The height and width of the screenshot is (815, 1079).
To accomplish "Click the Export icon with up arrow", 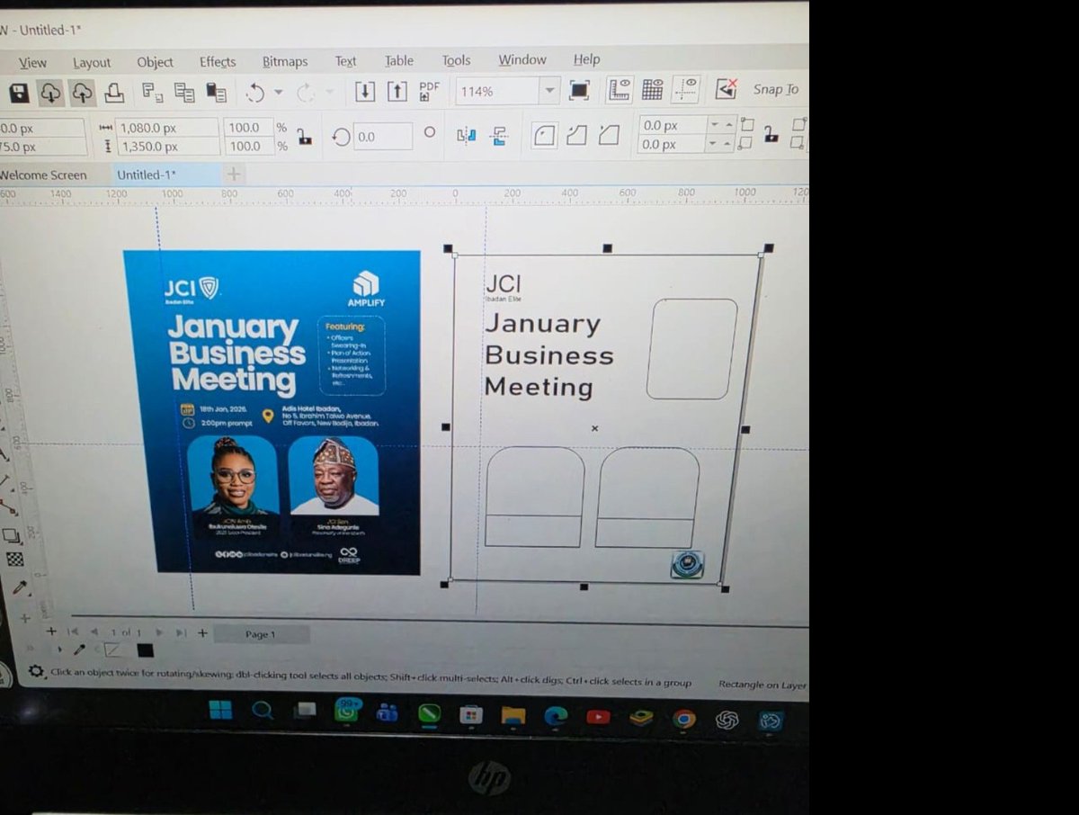I will click(397, 91).
